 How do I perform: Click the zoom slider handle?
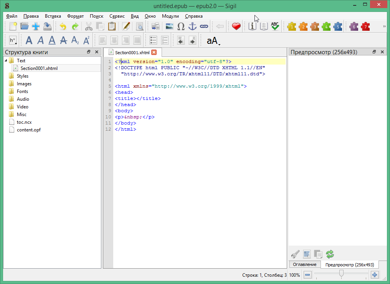341,274
